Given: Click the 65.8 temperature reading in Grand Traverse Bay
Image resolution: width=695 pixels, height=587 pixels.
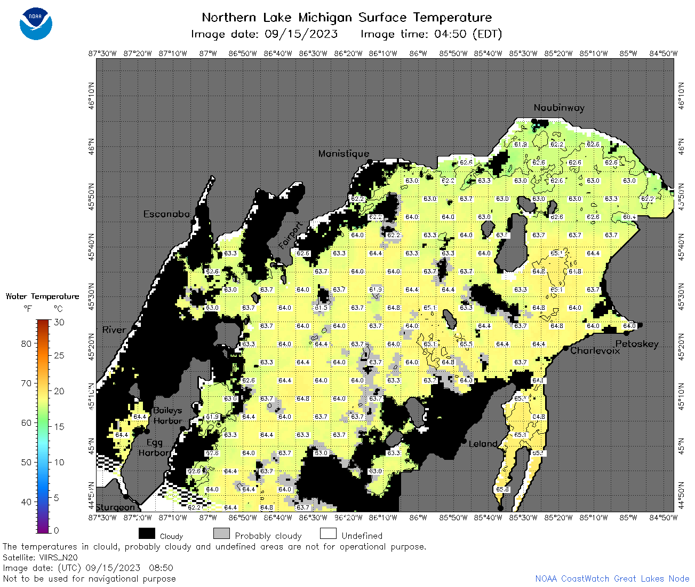Looking at the screenshot, I should click(x=502, y=489).
